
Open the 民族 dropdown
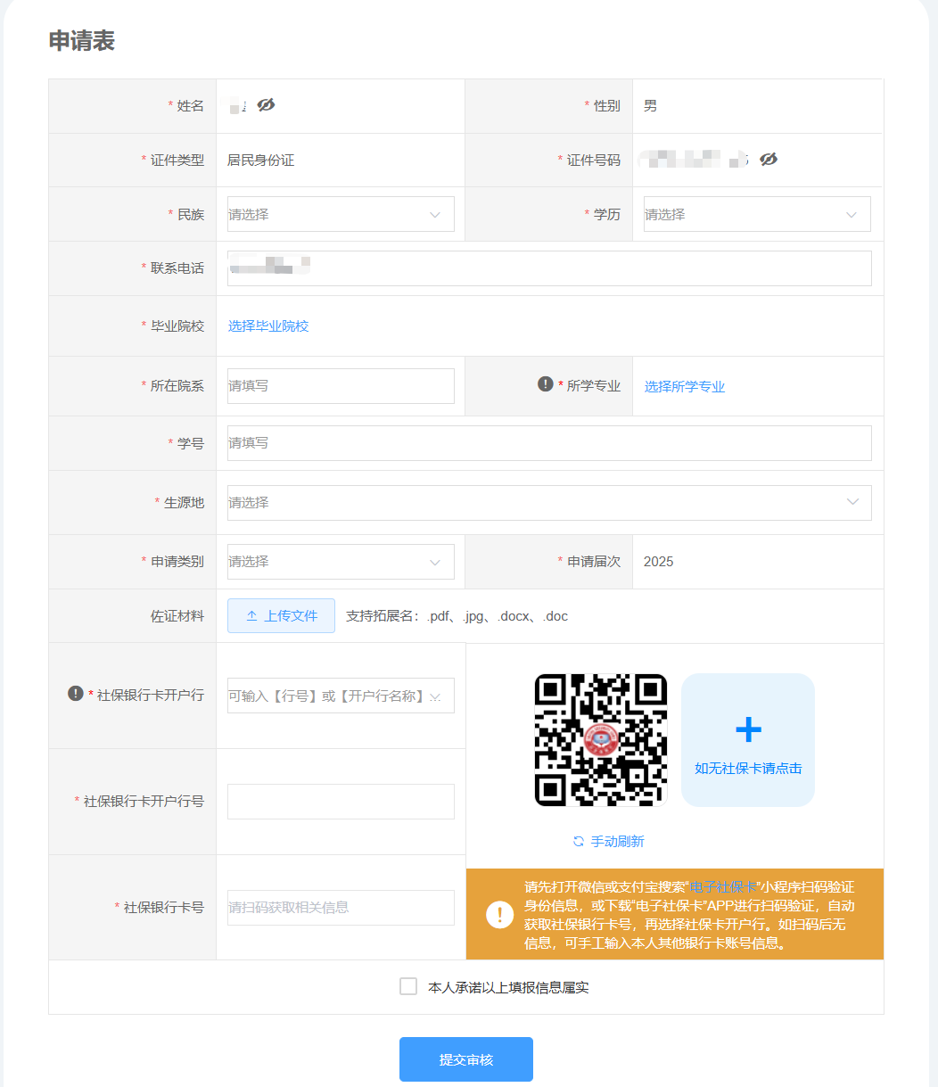[x=341, y=214]
